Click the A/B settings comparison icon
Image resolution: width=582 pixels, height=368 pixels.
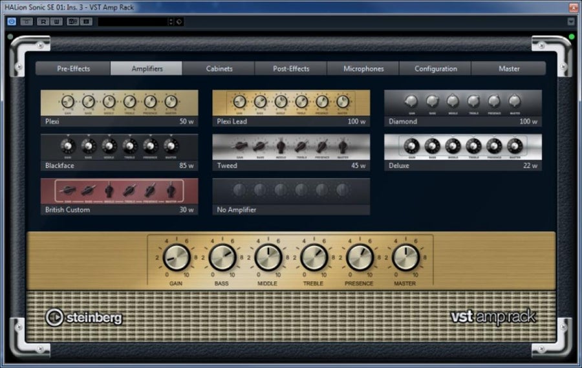(x=72, y=21)
